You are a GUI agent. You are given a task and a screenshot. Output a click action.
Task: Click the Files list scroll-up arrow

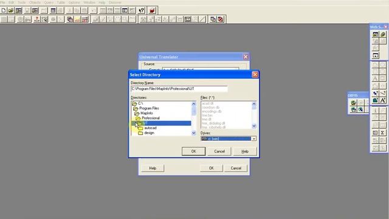[x=254, y=104]
